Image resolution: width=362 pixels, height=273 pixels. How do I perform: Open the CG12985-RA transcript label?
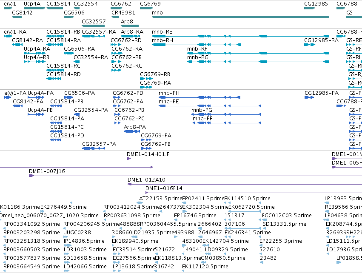tap(321, 40)
